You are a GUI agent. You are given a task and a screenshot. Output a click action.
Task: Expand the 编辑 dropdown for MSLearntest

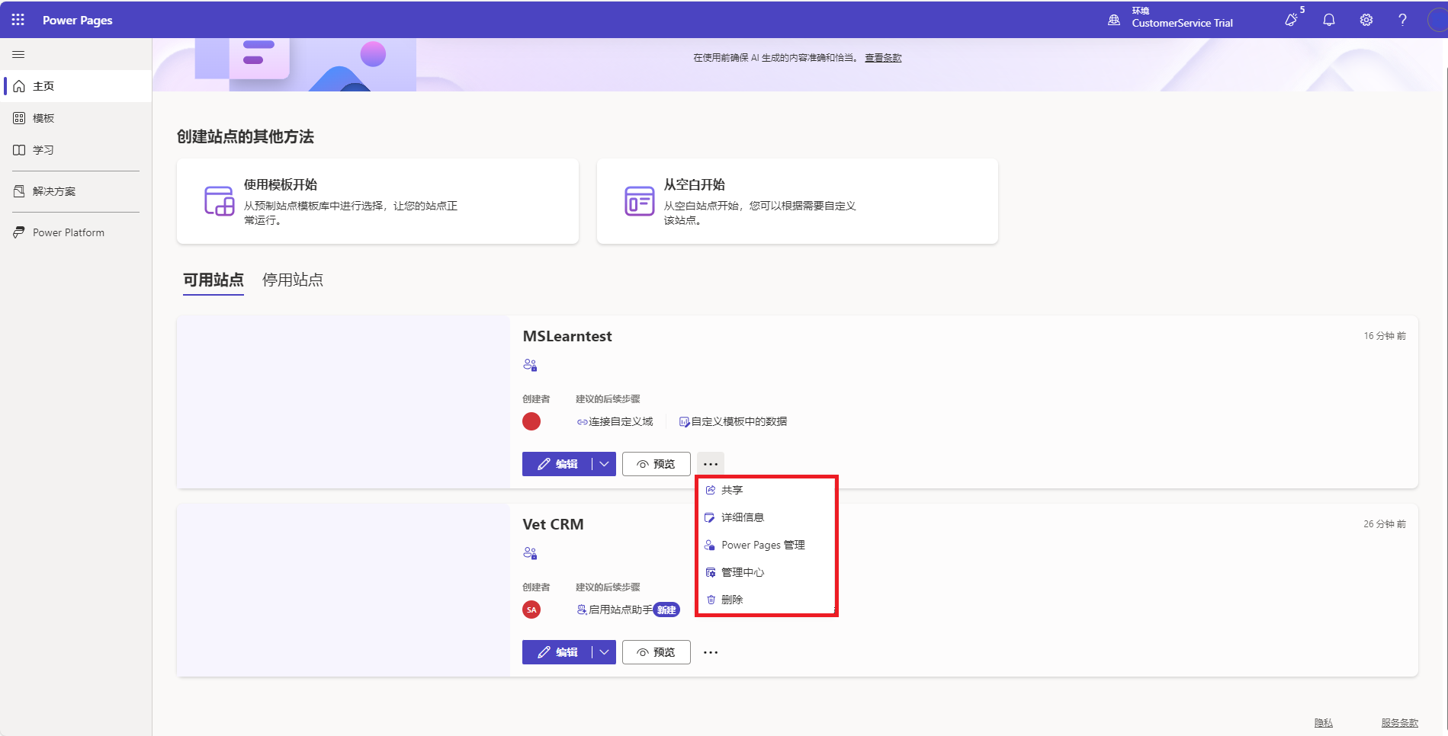pos(604,464)
